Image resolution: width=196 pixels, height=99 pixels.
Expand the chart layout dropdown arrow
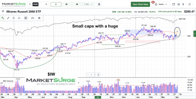tap(29, 18)
